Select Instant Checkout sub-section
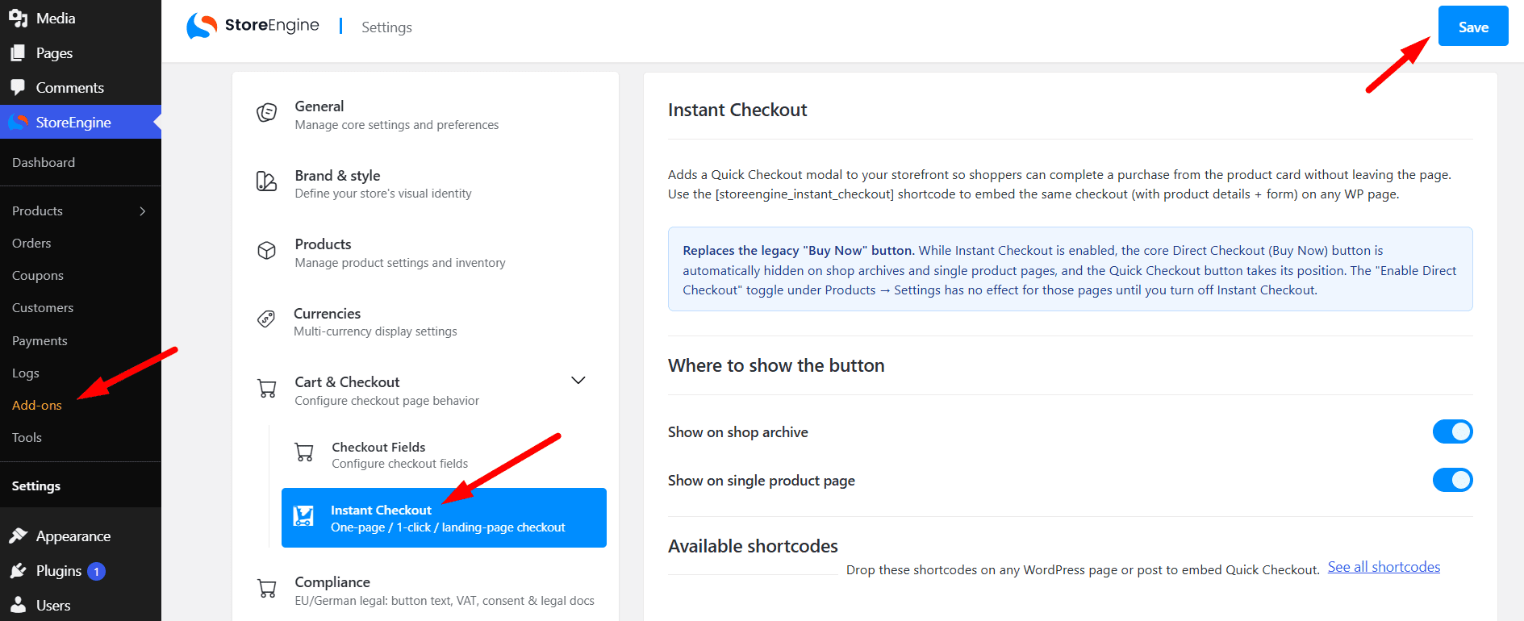The width and height of the screenshot is (1524, 621). pos(444,518)
